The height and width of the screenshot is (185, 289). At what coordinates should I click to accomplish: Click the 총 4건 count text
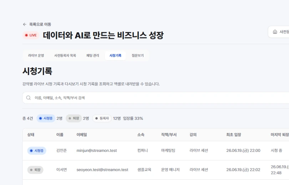[x=27, y=118]
